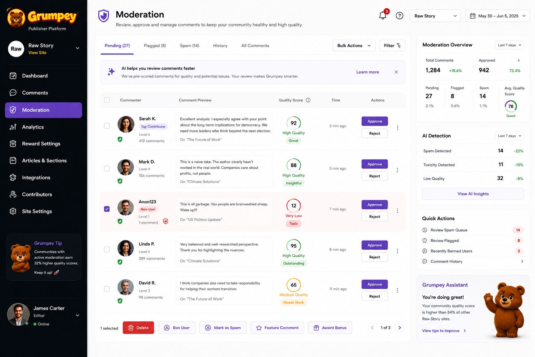
Task: Open the help question mark icon
Action: (x=400, y=16)
